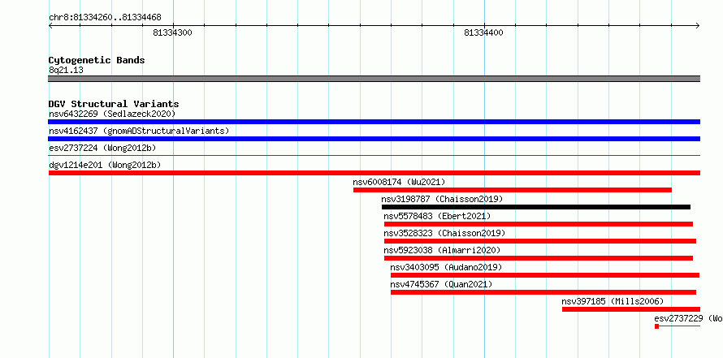This screenshot has width=723, height=358.
Task: Click the Cytogenetic Bands track title
Action: (x=97, y=60)
